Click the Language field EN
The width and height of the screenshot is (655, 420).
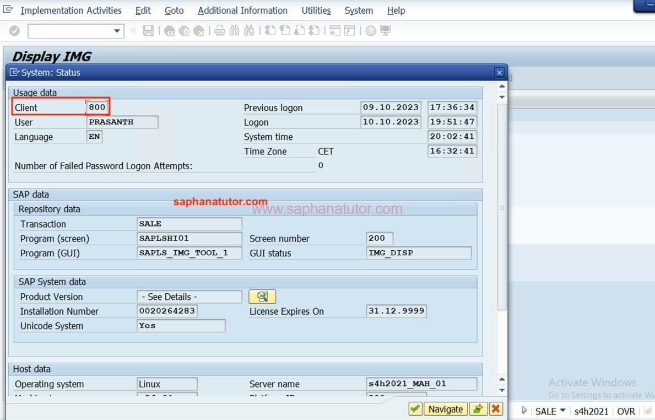tap(94, 137)
